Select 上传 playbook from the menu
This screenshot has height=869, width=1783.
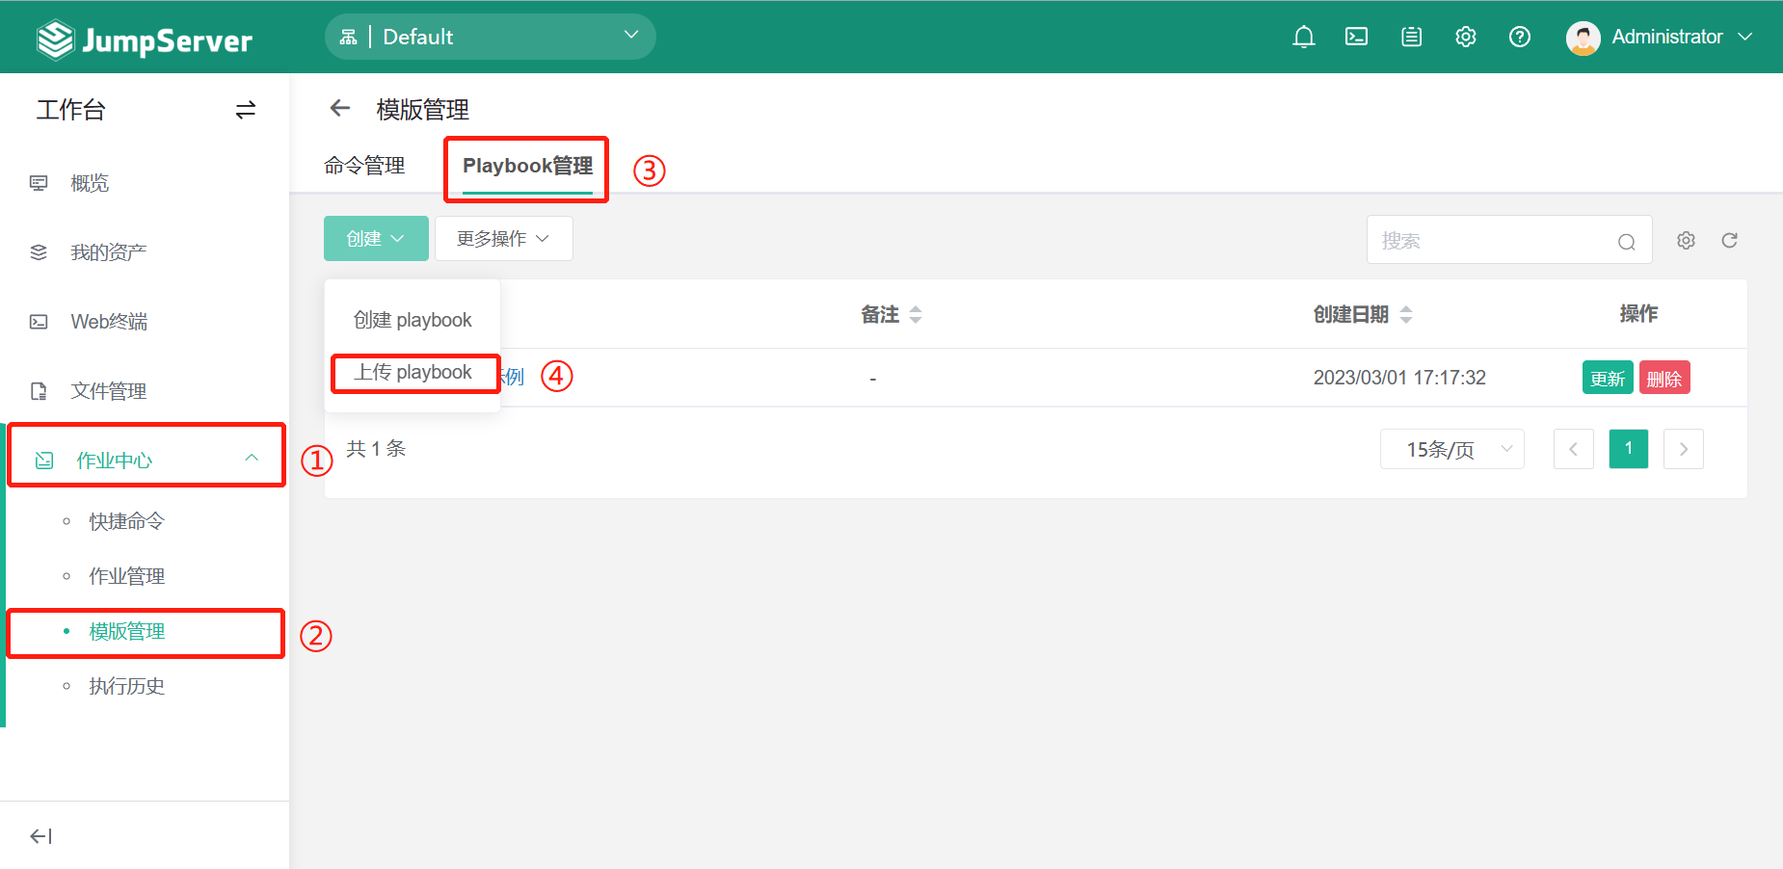(413, 373)
